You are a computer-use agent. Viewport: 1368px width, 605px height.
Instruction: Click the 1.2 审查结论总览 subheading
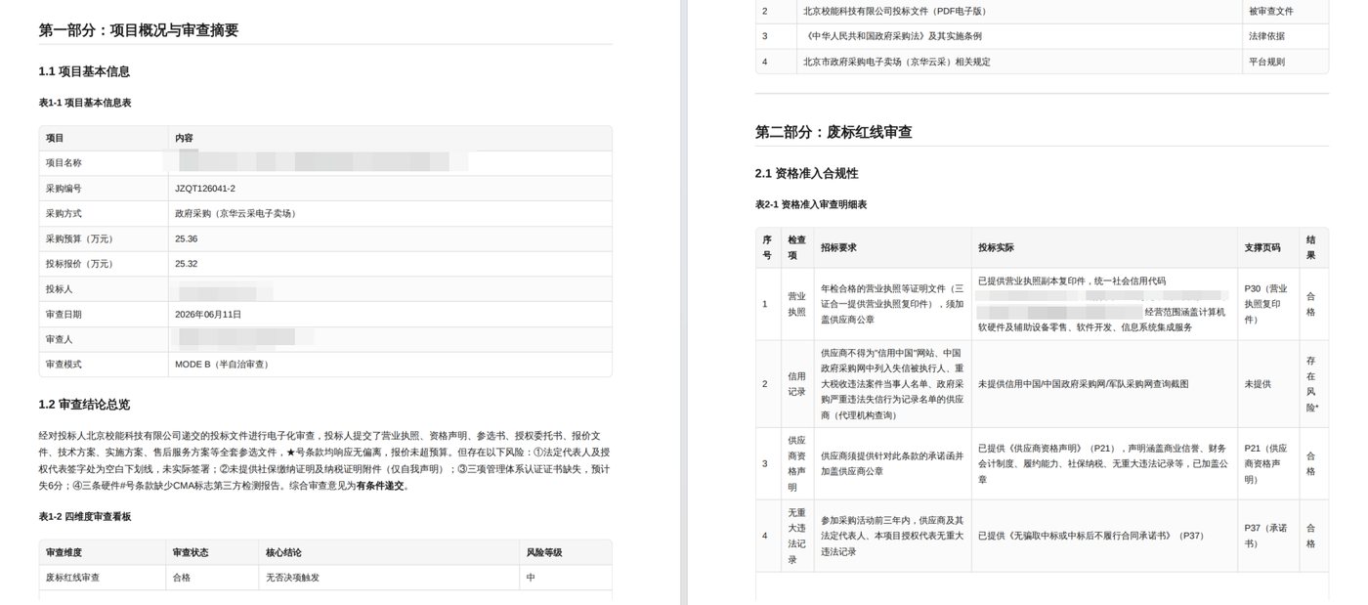click(84, 405)
